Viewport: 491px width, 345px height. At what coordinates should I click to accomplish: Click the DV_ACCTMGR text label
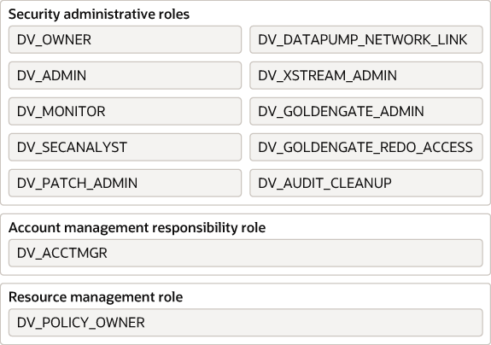[x=62, y=254]
